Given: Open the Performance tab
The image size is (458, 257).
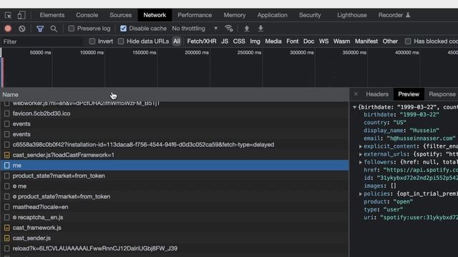Looking at the screenshot, I should tap(195, 15).
